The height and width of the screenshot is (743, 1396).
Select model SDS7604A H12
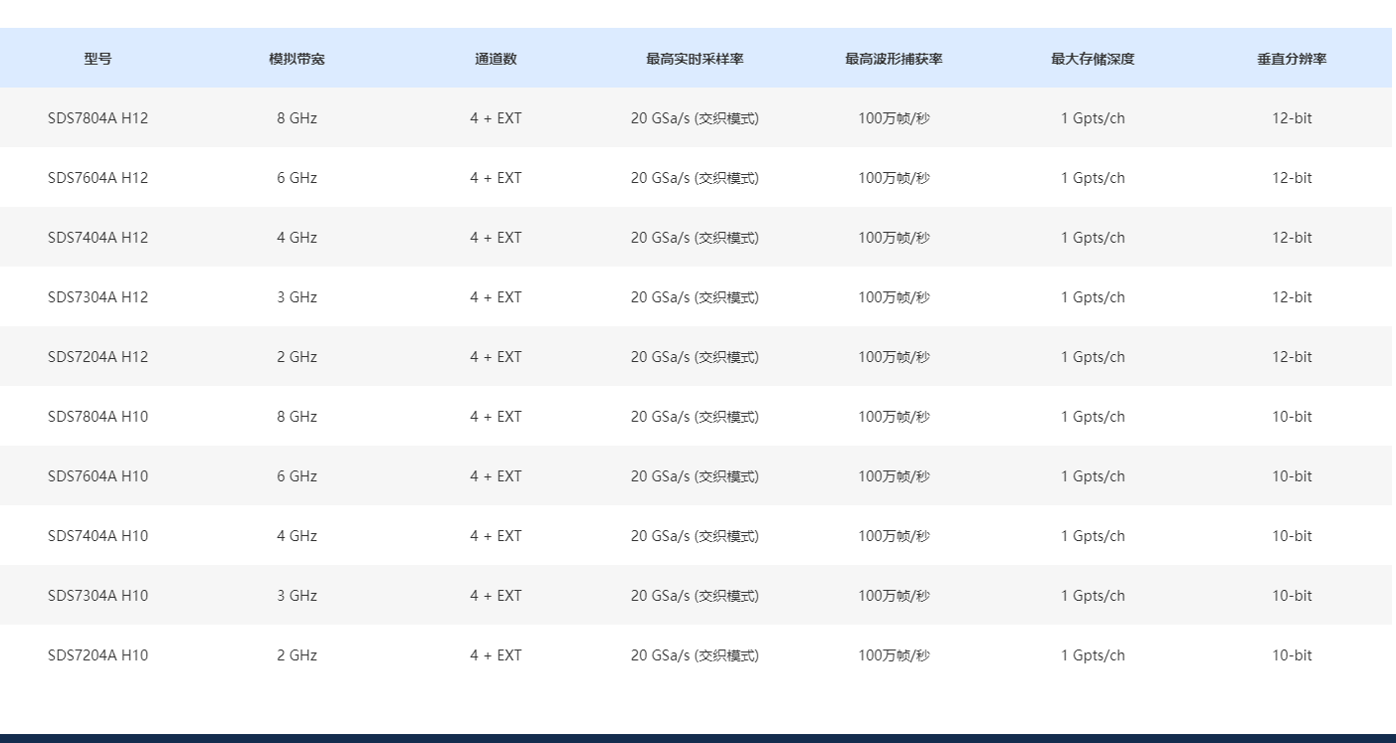pos(98,178)
